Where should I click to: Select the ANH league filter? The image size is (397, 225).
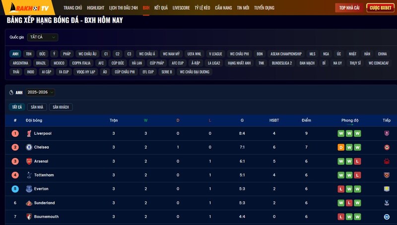(x=15, y=54)
